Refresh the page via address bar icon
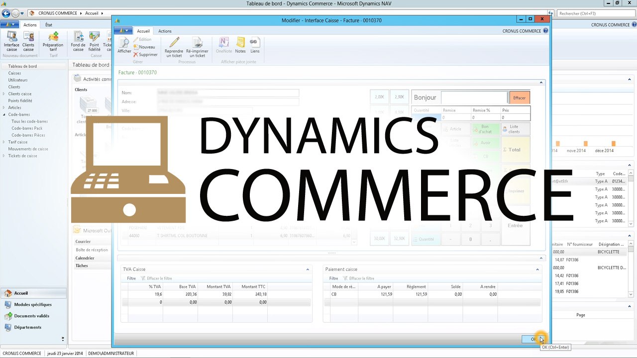Image resolution: width=637 pixels, height=358 pixels. tap(551, 13)
